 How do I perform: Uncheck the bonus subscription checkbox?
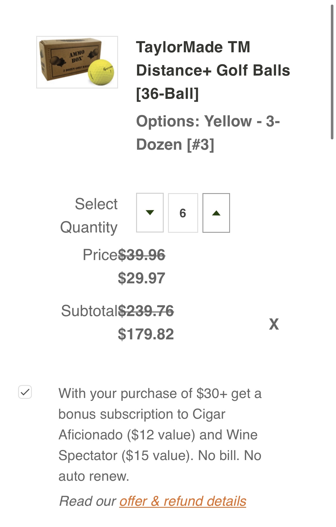(25, 392)
